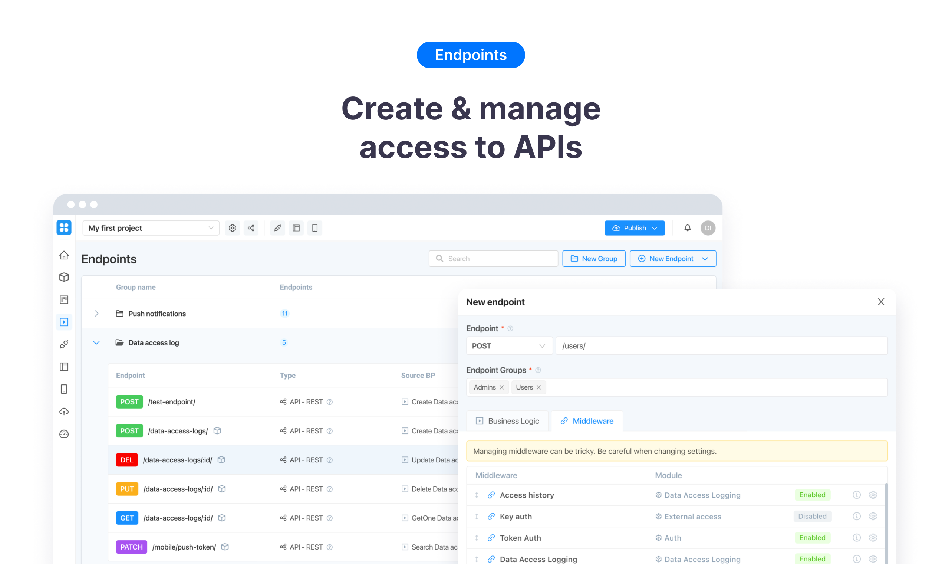
Task: Open the Home section in sidebar
Action: point(64,255)
